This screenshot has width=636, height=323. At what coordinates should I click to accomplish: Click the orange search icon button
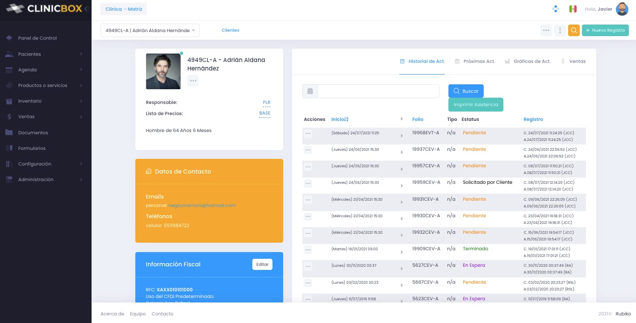click(574, 30)
